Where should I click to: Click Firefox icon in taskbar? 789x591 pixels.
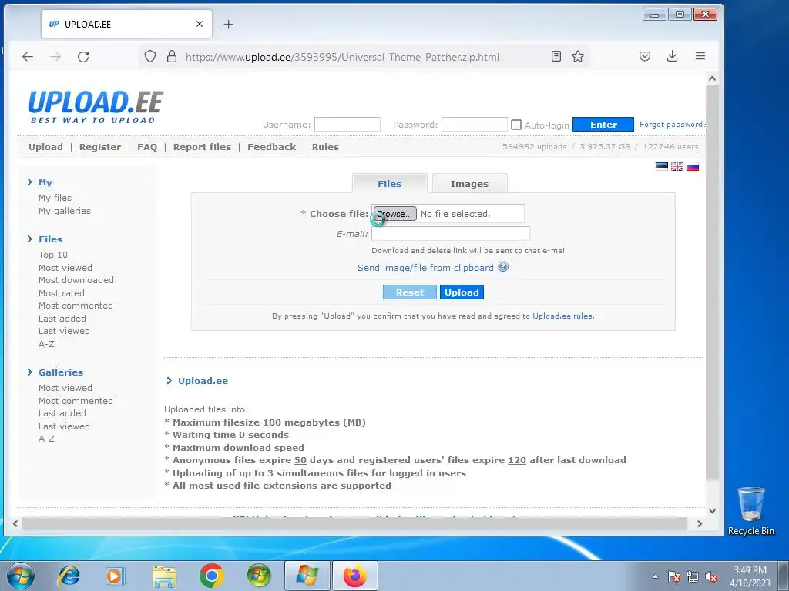354,576
